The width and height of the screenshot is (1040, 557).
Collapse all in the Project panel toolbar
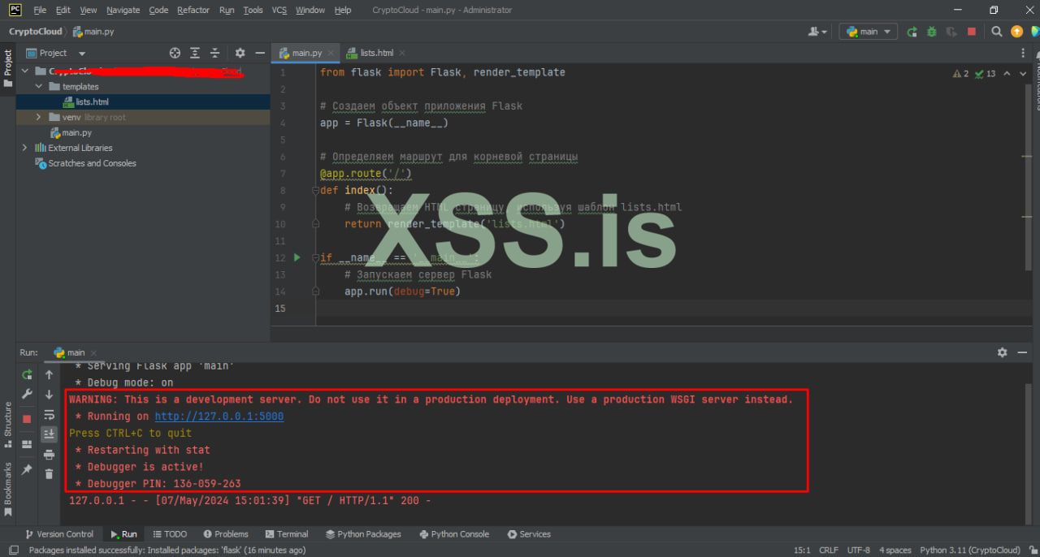pyautogui.click(x=214, y=53)
